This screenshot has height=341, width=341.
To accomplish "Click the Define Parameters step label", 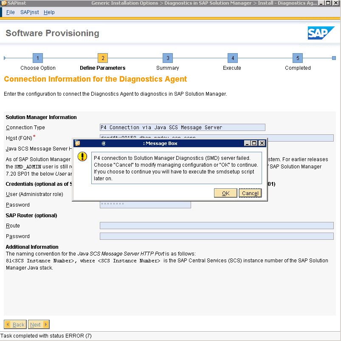I will point(103,68).
